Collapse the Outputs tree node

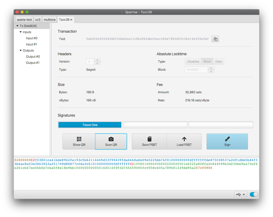coord(21,50)
